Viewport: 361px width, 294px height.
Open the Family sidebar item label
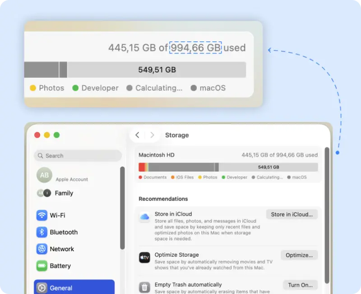(x=64, y=193)
